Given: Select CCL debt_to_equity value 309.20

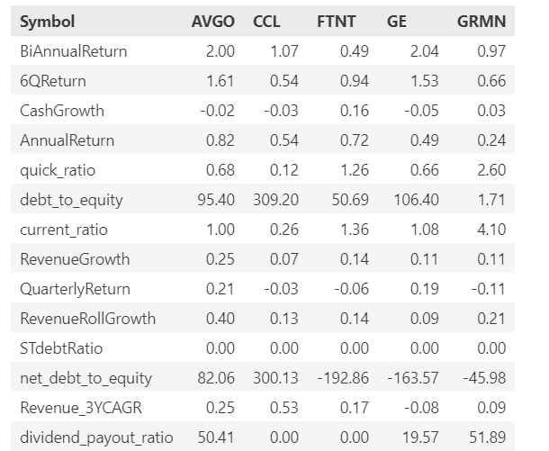Looking at the screenshot, I should pyautogui.click(x=276, y=200).
